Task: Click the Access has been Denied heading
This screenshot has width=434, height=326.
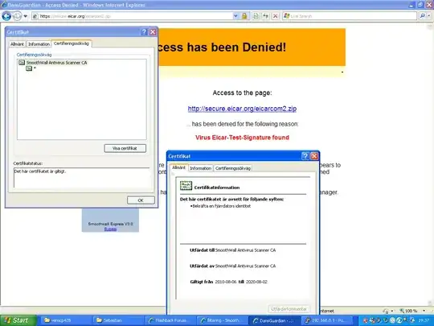Action: (223, 47)
